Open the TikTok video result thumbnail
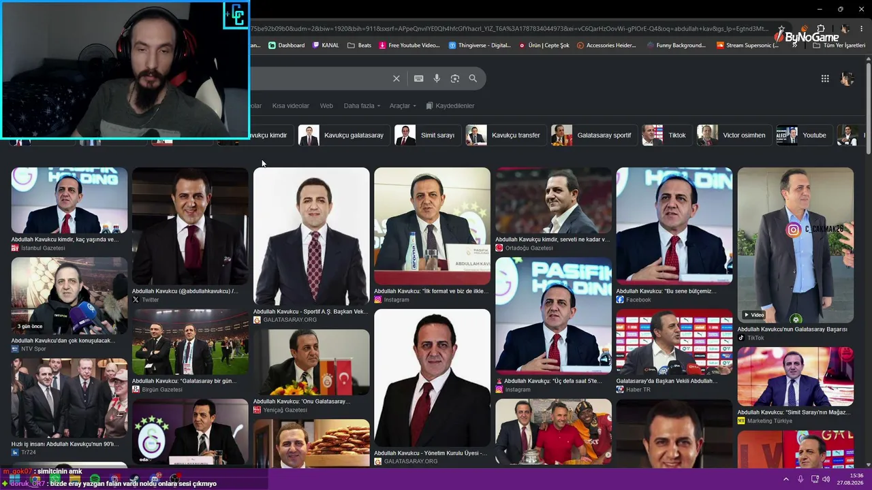The image size is (872, 490). (795, 245)
